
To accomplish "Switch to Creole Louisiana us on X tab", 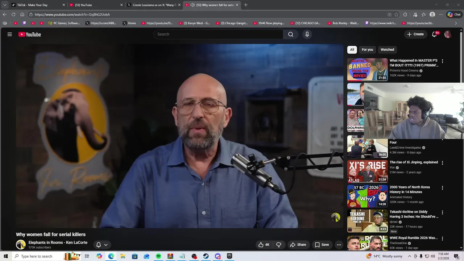I will tap(154, 5).
